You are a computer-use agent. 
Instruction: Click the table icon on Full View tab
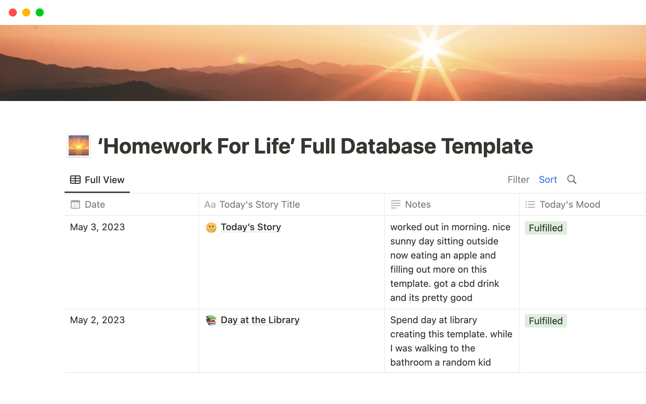coord(75,180)
